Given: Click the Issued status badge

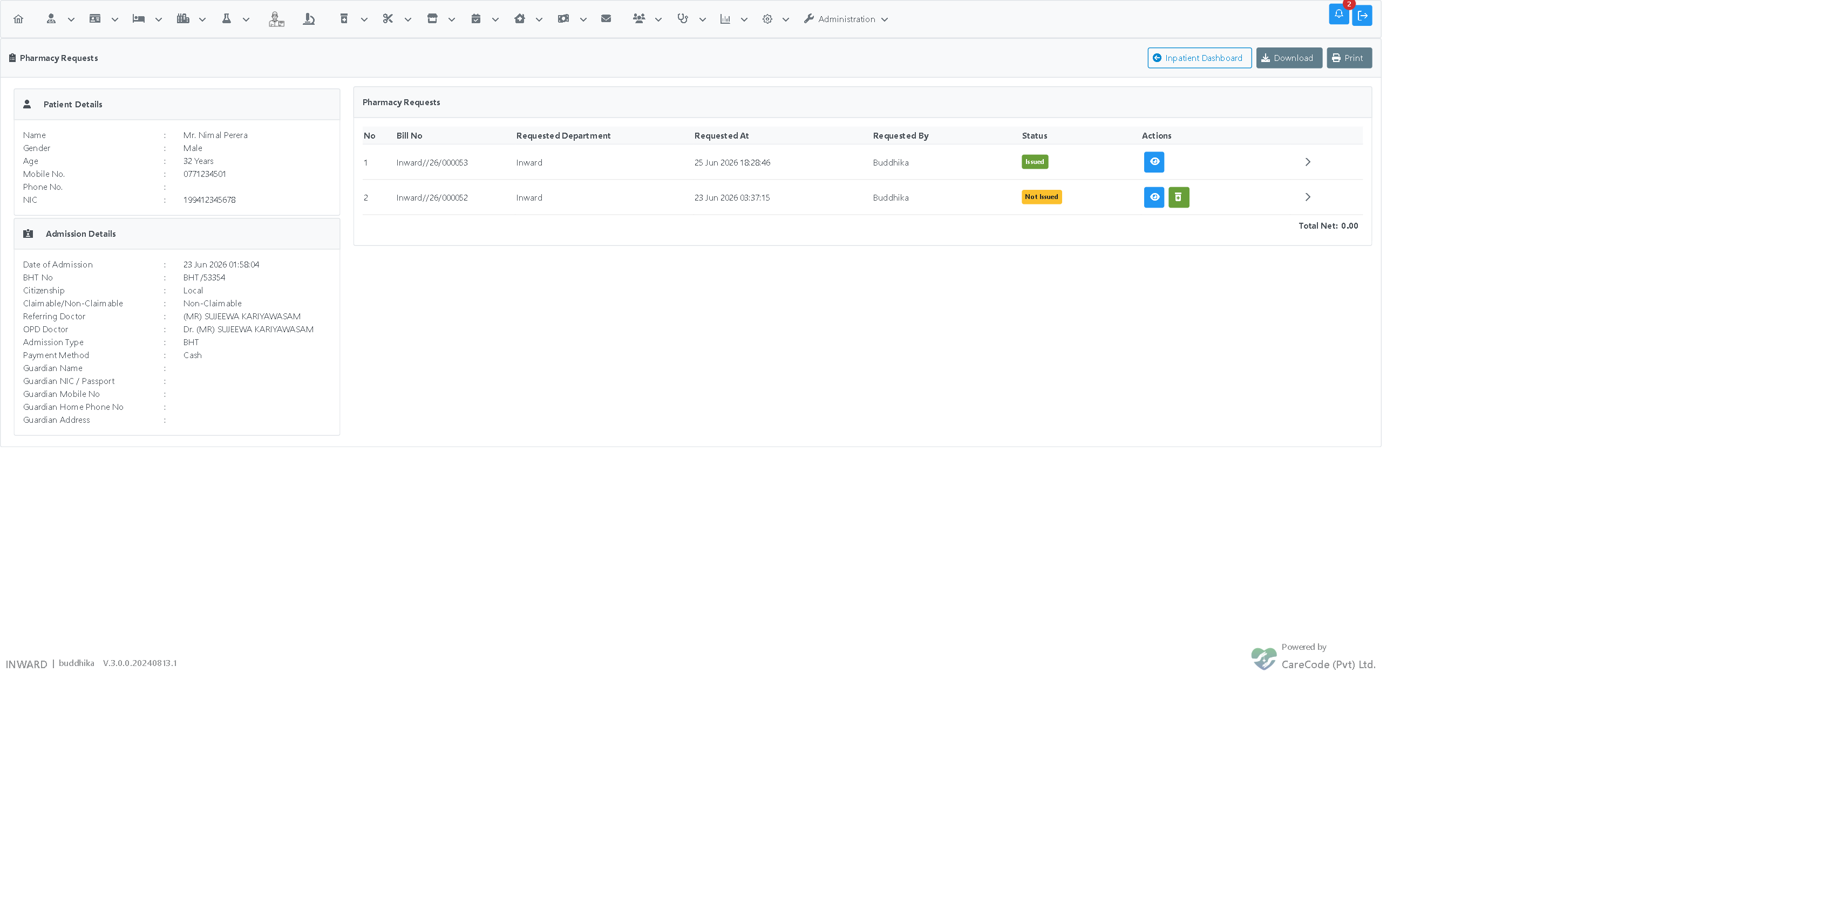Looking at the screenshot, I should coord(1035,162).
